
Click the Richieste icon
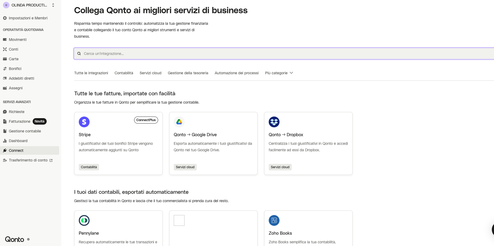[x=5, y=112]
